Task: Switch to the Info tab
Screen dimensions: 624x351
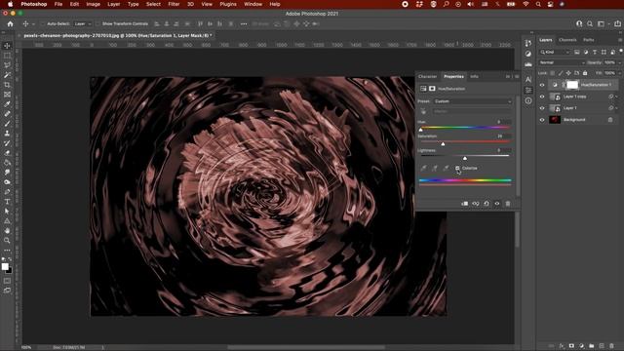Action: tap(475, 76)
